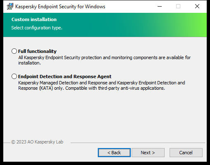Click the 'All Kaspersky Endpoint Security protection' description
210x165 pixels.
pyautogui.click(x=104, y=60)
